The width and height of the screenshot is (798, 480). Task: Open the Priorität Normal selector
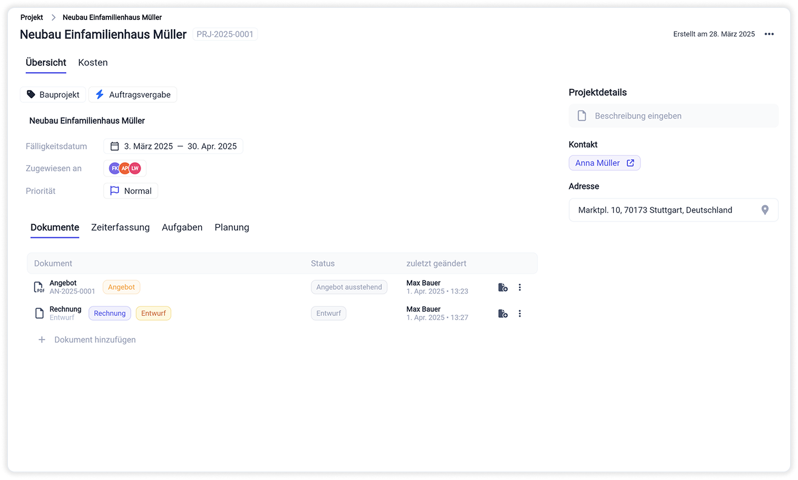pos(131,191)
